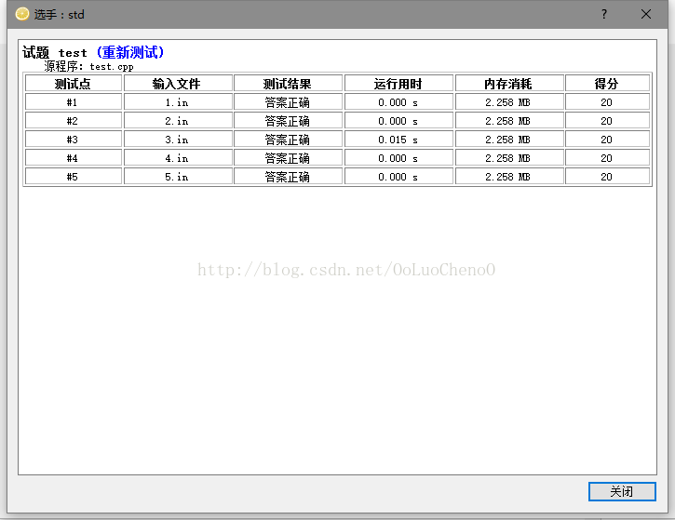The height and width of the screenshot is (520, 675).
Task: Select test point #2 cell
Action: coord(74,121)
